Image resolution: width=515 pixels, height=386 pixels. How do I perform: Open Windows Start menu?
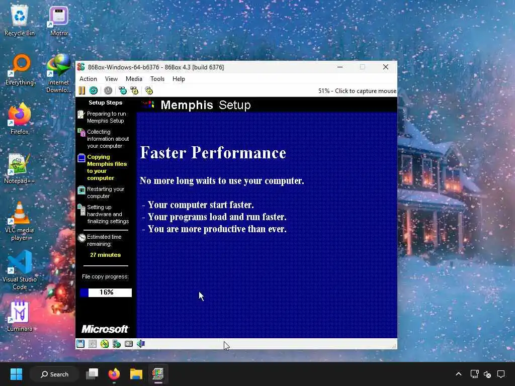16,374
